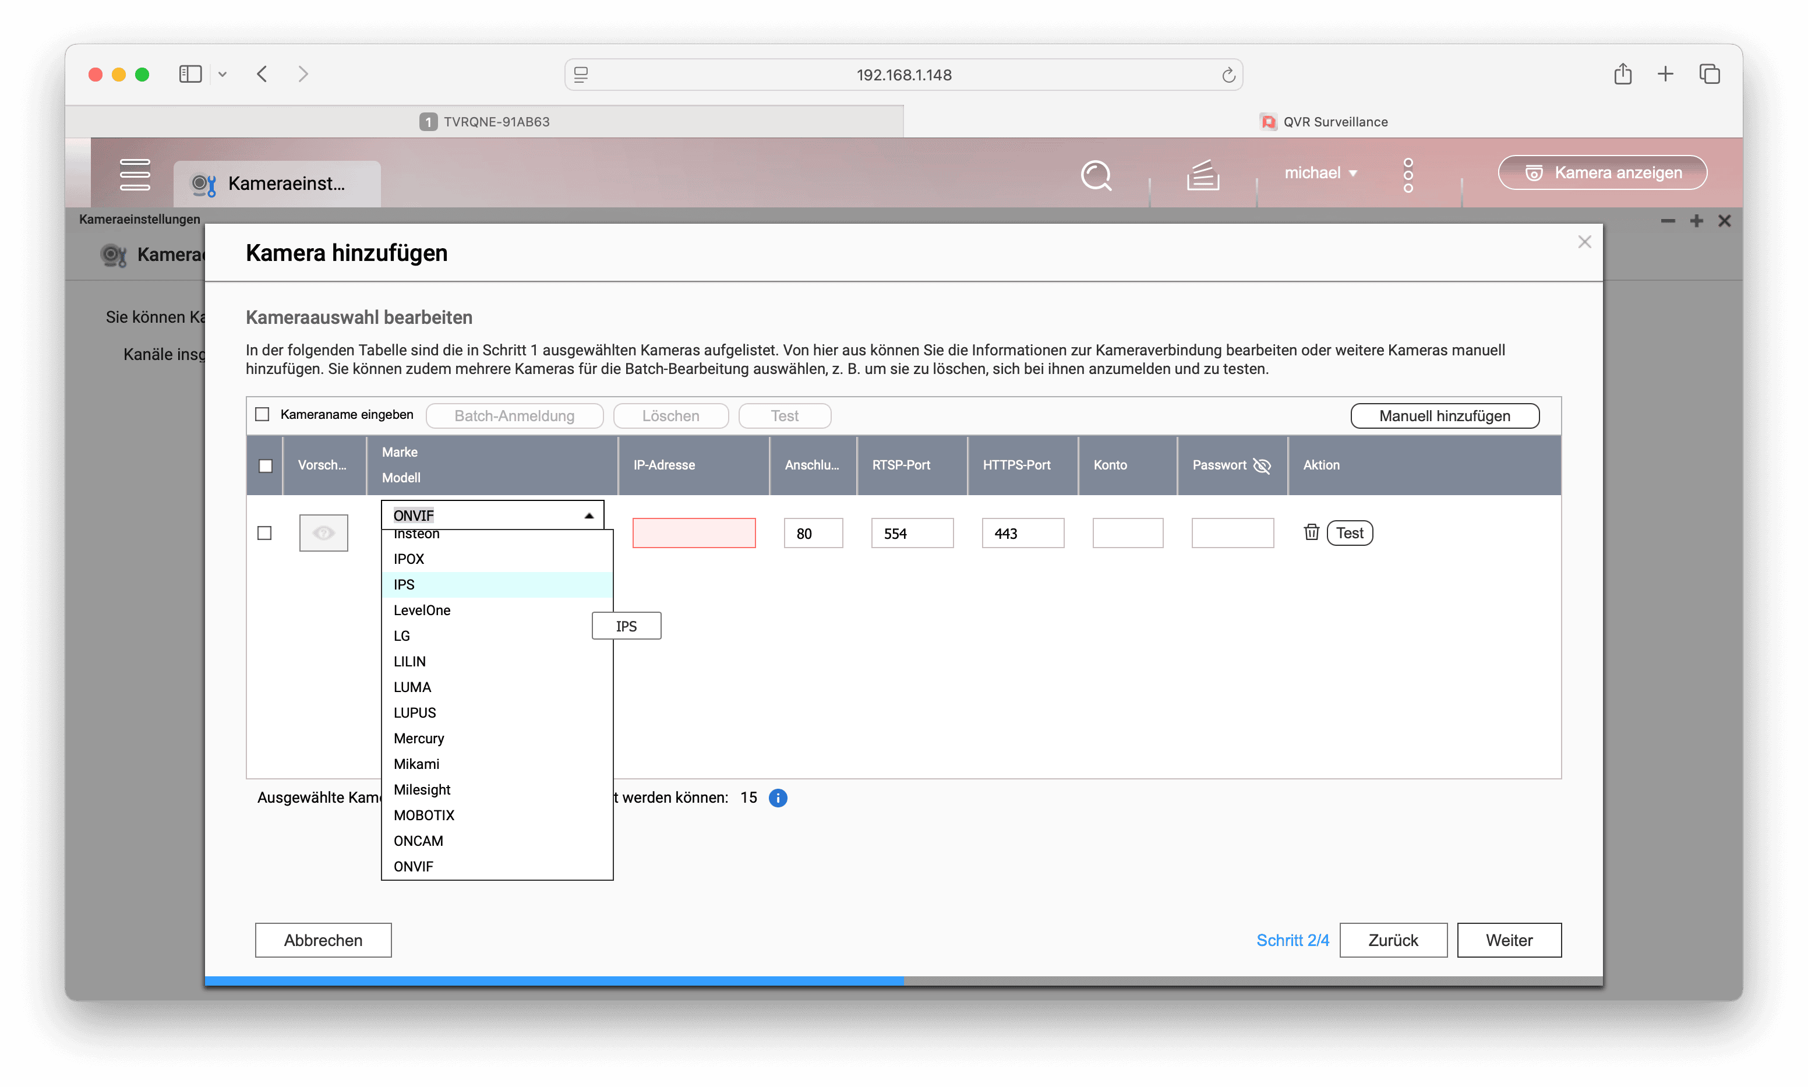Click the camera preview eye thumbnail
Viewport: 1808px width, 1087px height.
[323, 533]
